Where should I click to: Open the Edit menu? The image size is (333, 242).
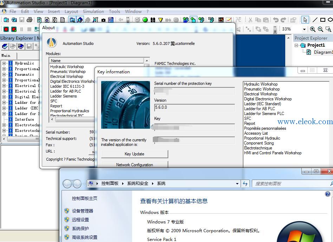pos(25,12)
